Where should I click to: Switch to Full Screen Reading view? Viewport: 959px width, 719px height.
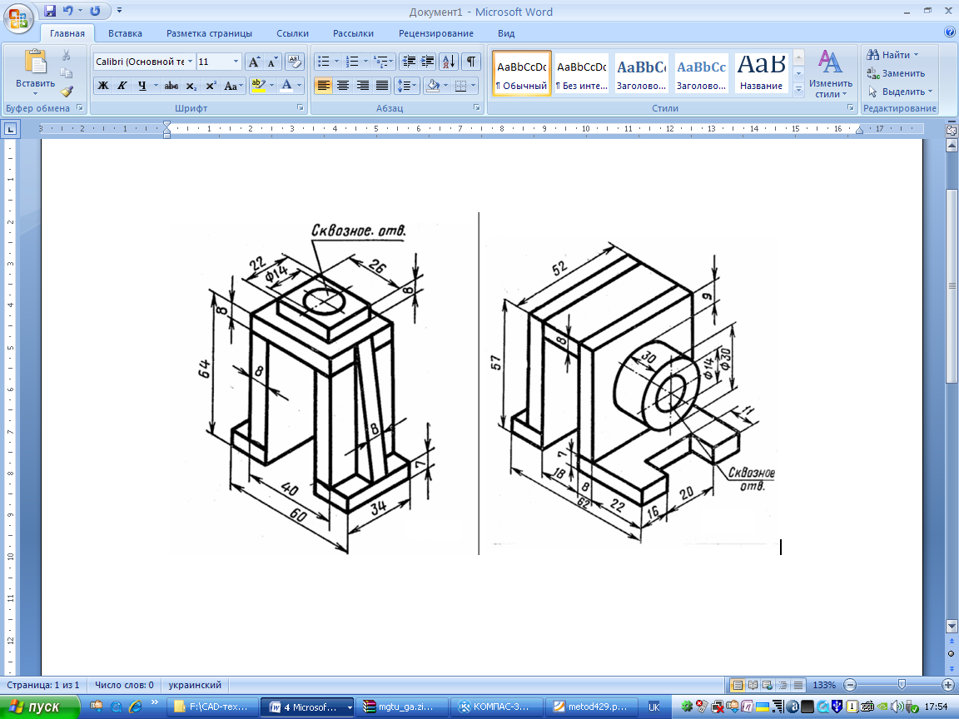click(753, 685)
